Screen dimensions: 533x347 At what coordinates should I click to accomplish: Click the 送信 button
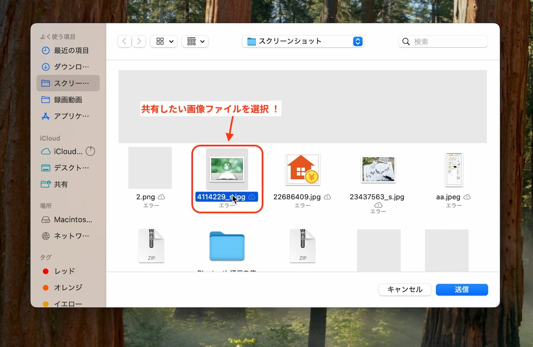coord(462,290)
